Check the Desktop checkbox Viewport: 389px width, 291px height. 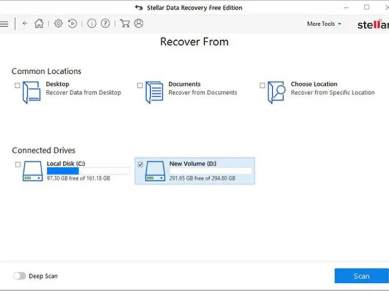point(18,86)
